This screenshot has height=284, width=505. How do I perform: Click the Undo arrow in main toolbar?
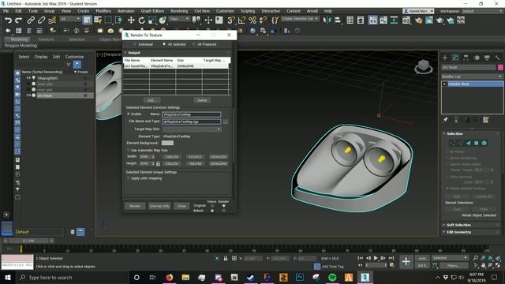[x=8, y=21]
